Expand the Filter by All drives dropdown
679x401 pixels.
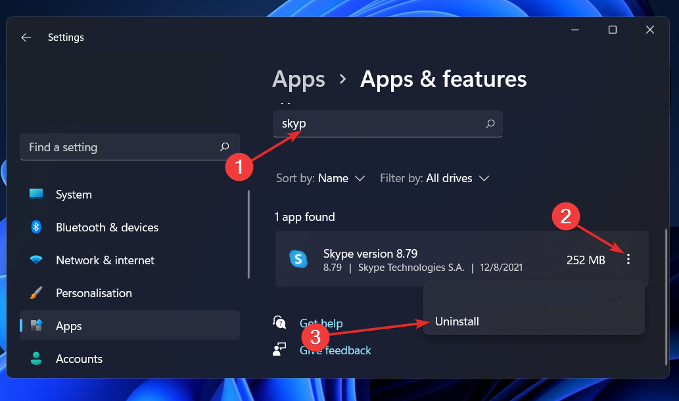(x=434, y=177)
